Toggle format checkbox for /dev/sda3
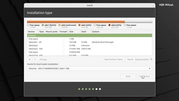179x101 pixels. pos(63,49)
